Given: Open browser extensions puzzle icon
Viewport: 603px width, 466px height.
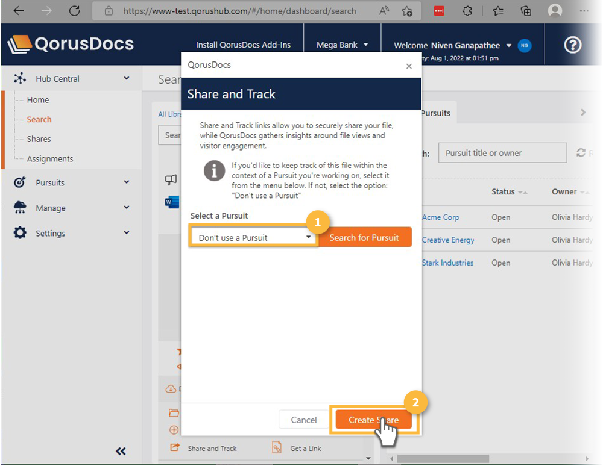Looking at the screenshot, I should 467,11.
